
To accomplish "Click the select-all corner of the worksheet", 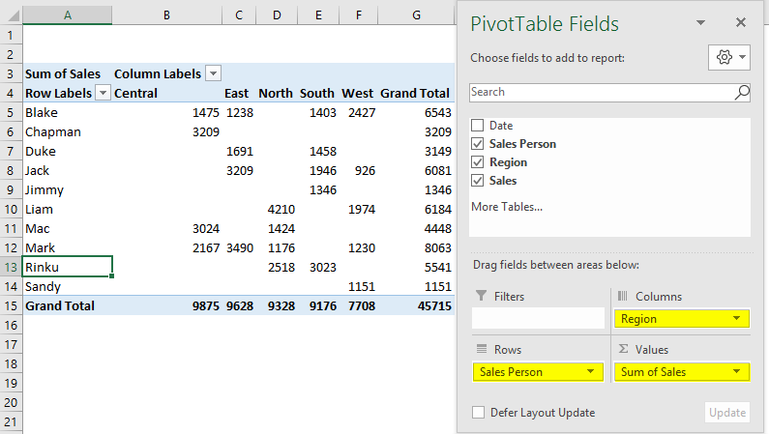I will 12,15.
